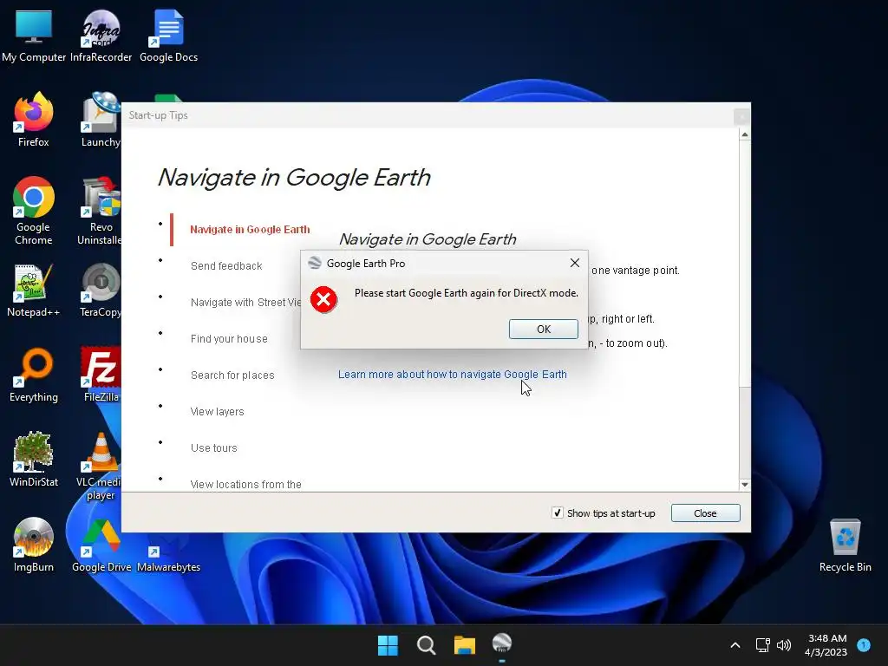The image size is (888, 666).
Task: Open Google Drive desktop shortcut
Action: pyautogui.click(x=101, y=545)
